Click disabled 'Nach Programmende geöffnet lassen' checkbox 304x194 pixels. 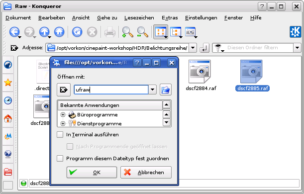pyautogui.click(x=70, y=147)
